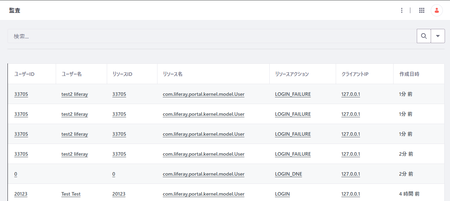Viewport: 450px width, 201px height.
Task: Click the ユーザーID column header
Action: 24,74
